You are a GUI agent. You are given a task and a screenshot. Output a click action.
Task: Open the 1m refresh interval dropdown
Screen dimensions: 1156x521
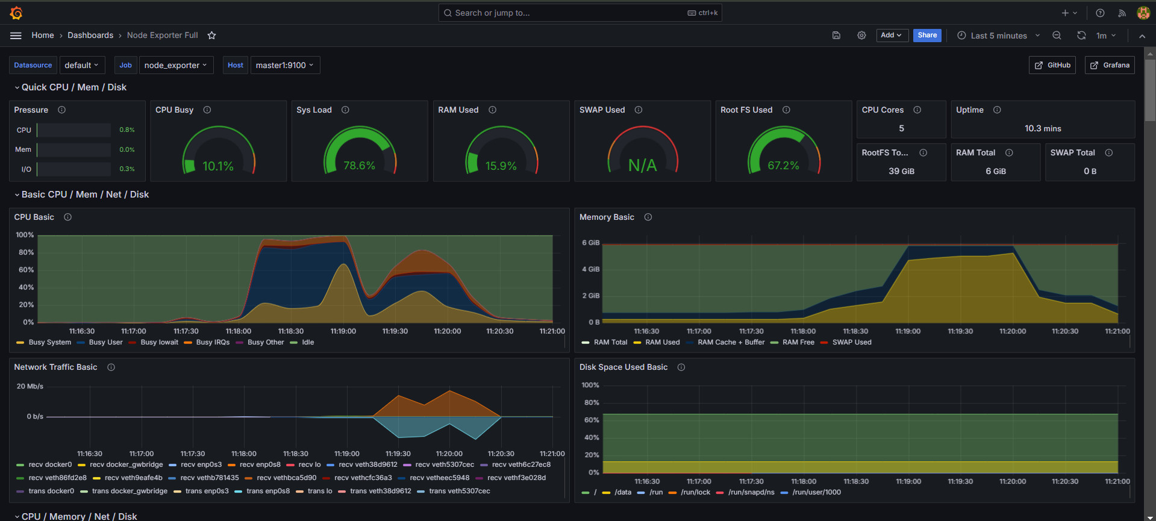(1106, 36)
